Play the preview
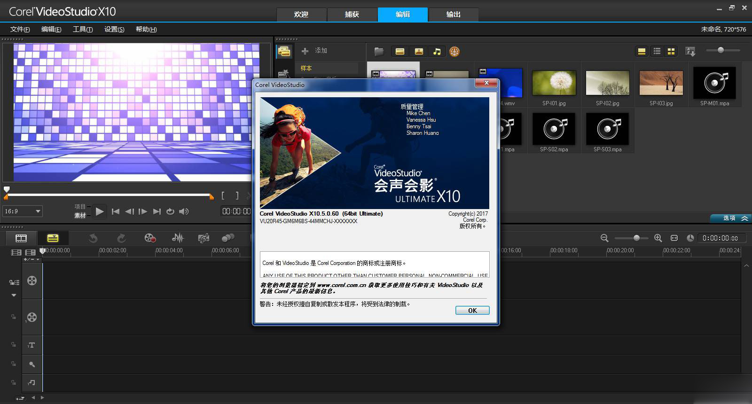 [99, 211]
